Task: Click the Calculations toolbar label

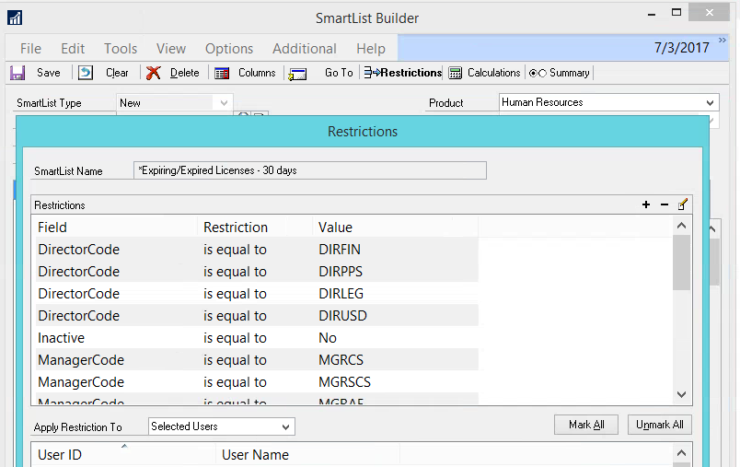Action: coord(493,73)
